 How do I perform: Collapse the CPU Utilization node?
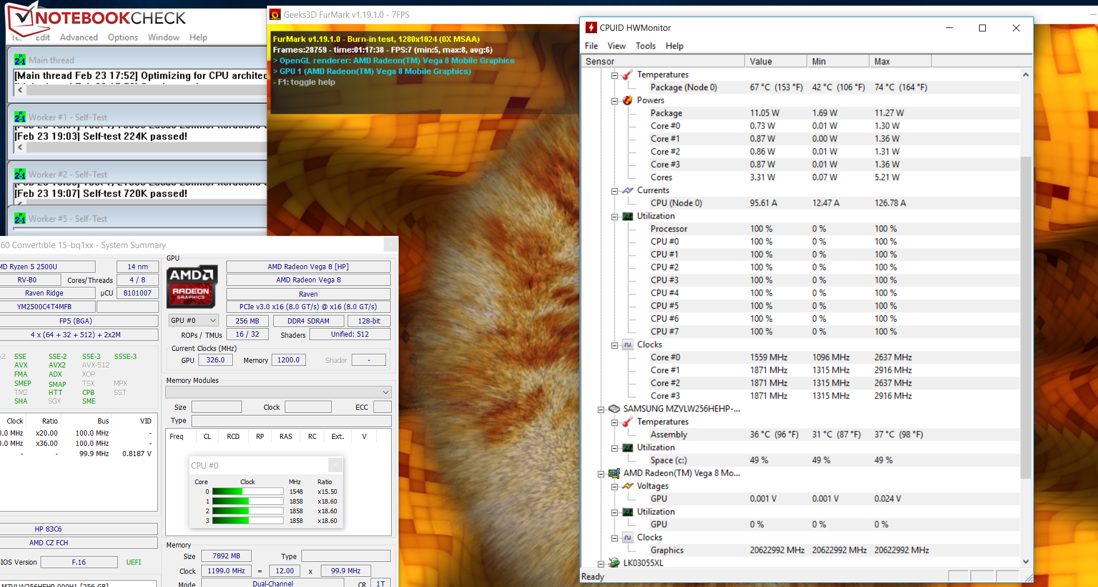[614, 217]
